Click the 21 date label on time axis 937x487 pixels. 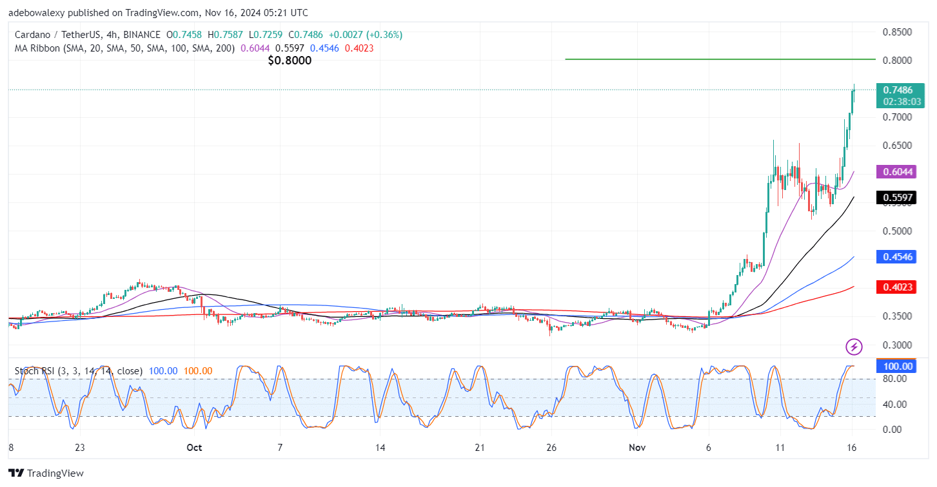[x=479, y=448]
